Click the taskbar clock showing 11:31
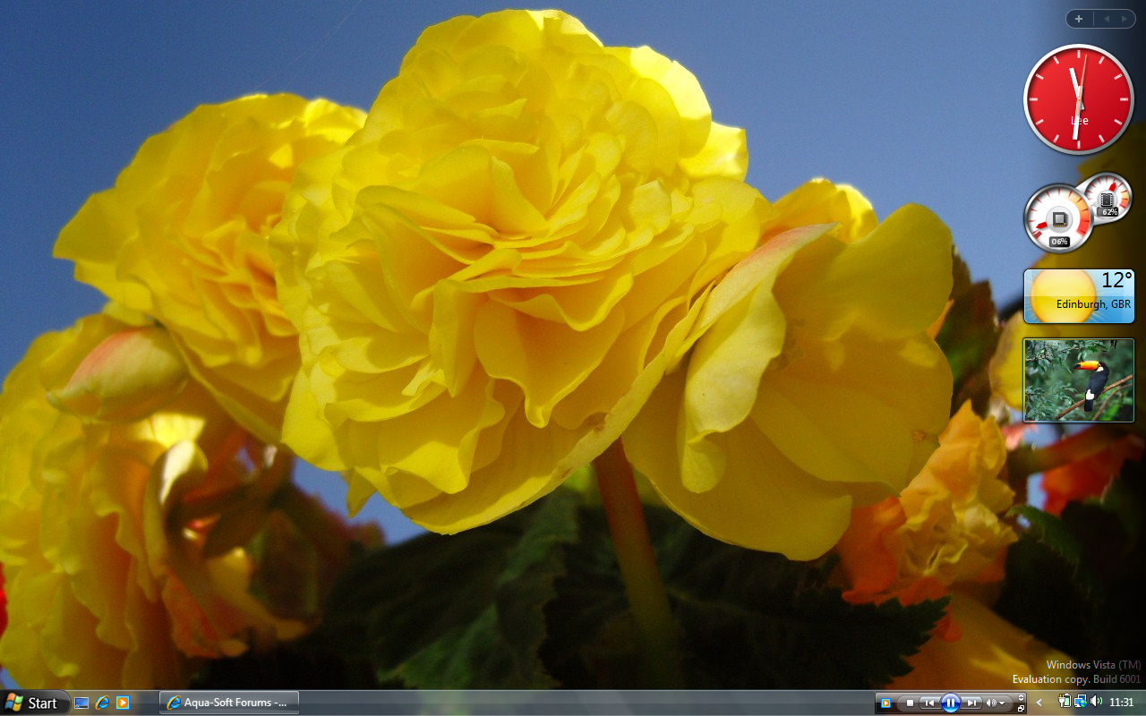 coord(1122,703)
